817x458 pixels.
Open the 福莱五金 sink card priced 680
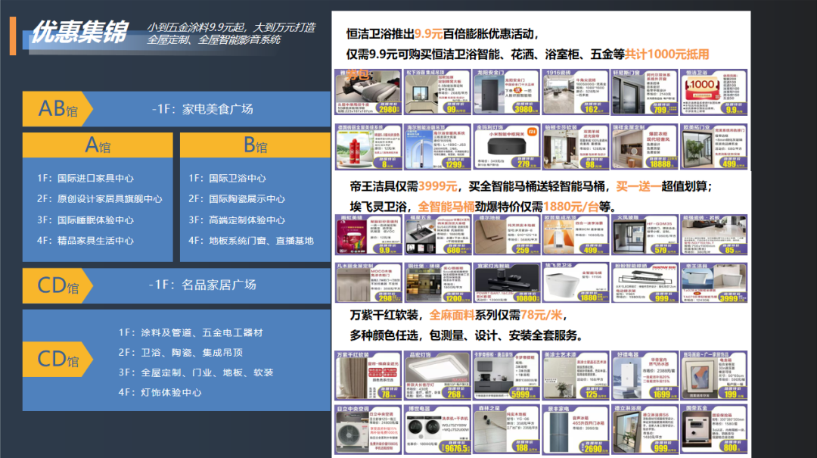click(x=438, y=235)
